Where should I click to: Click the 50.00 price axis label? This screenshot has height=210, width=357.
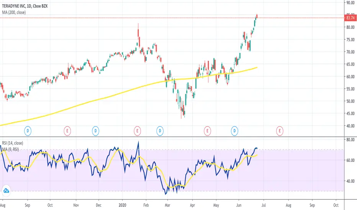click(350, 101)
